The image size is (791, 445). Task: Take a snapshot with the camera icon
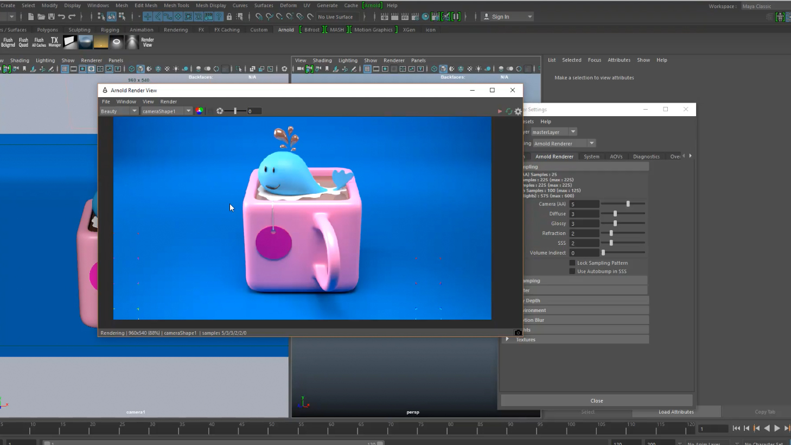tap(518, 333)
